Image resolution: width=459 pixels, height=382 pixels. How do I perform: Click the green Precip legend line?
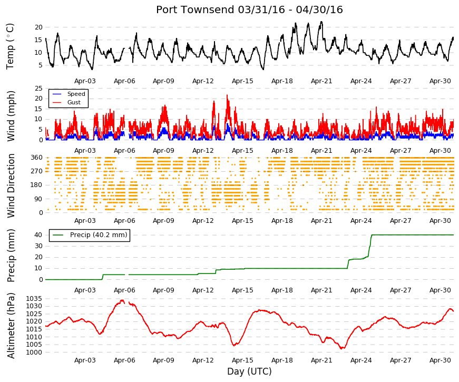[x=58, y=235]
